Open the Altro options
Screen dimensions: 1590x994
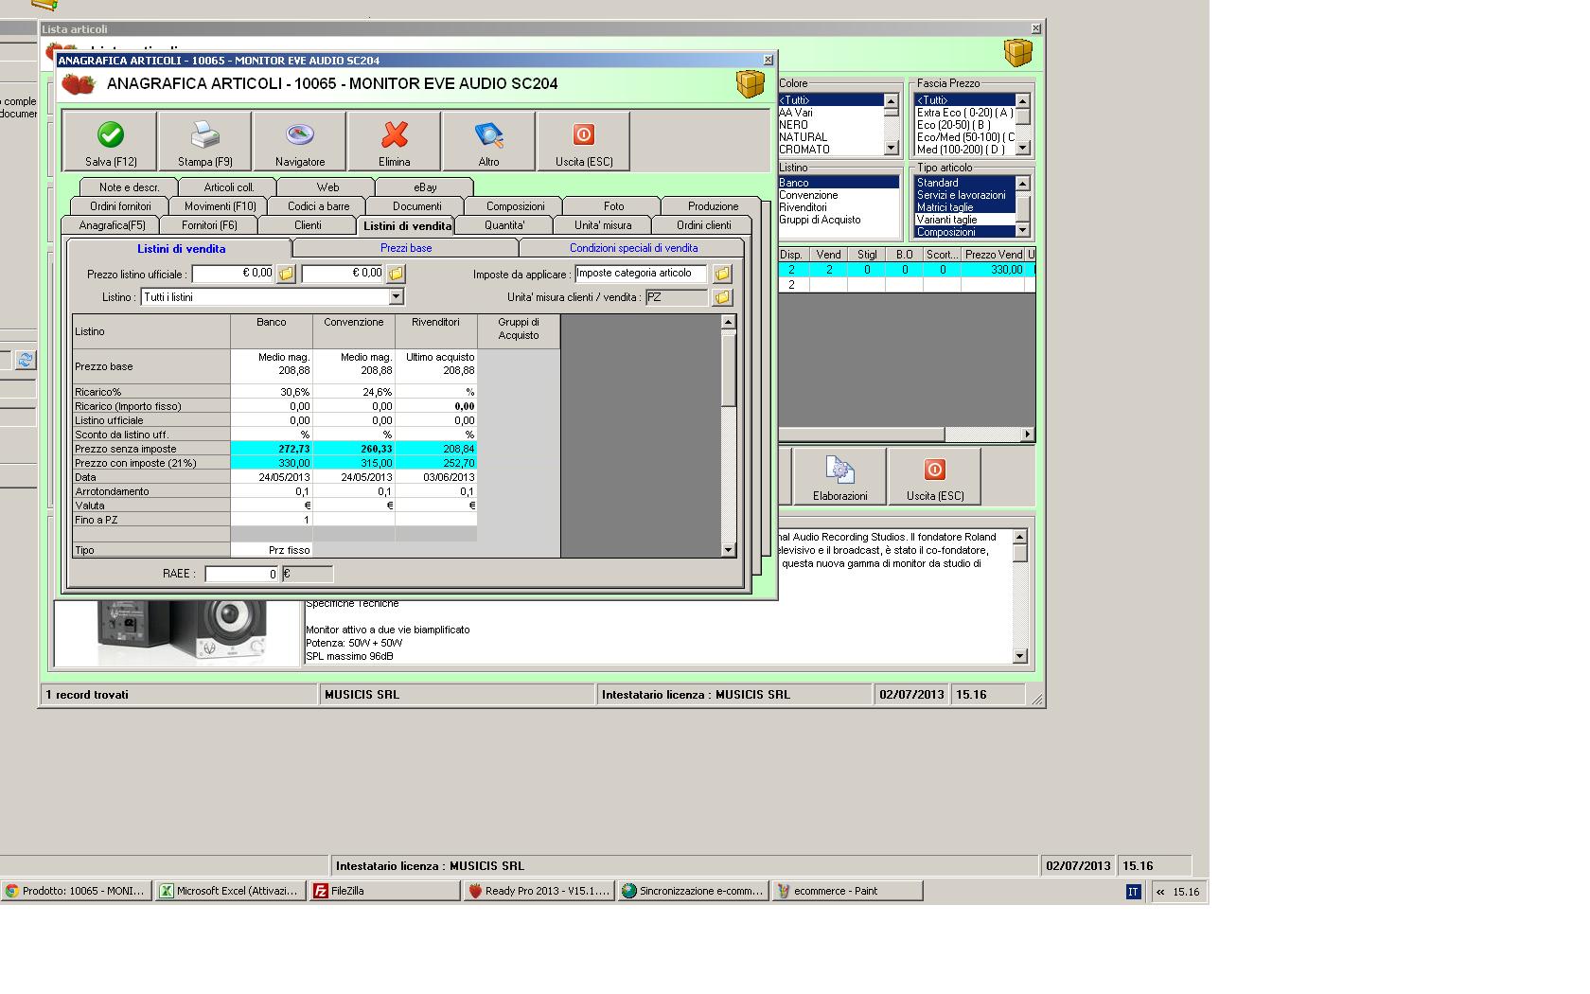pyautogui.click(x=489, y=141)
